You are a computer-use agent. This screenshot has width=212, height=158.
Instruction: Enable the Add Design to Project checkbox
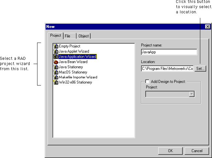[x=148, y=82]
